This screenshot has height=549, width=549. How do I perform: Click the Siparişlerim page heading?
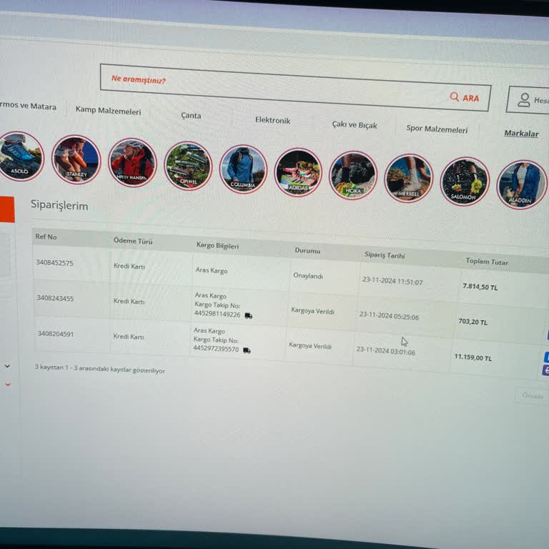pos(59,205)
